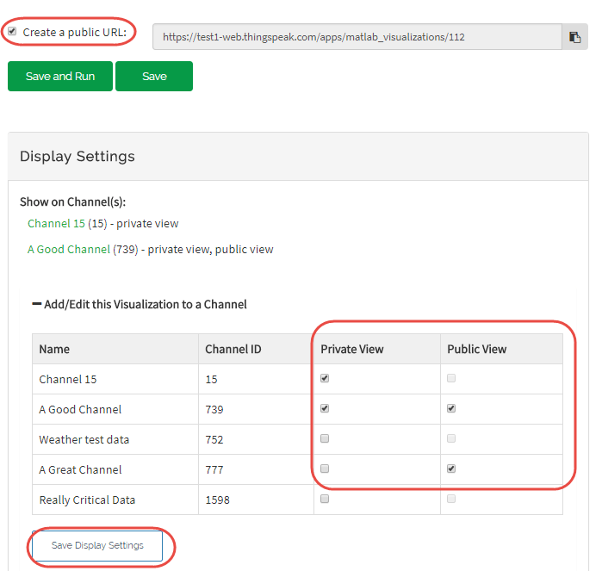The height and width of the screenshot is (571, 602).
Task: Click the Name column header
Action: pos(54,350)
